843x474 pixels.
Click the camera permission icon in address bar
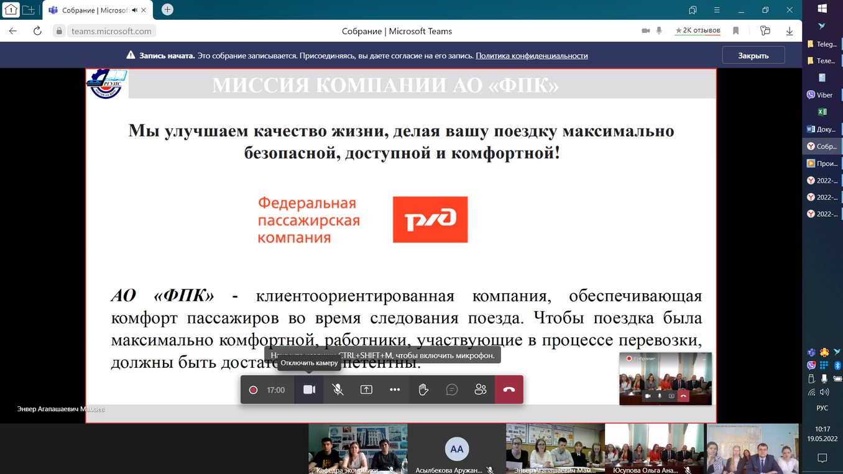point(646,31)
